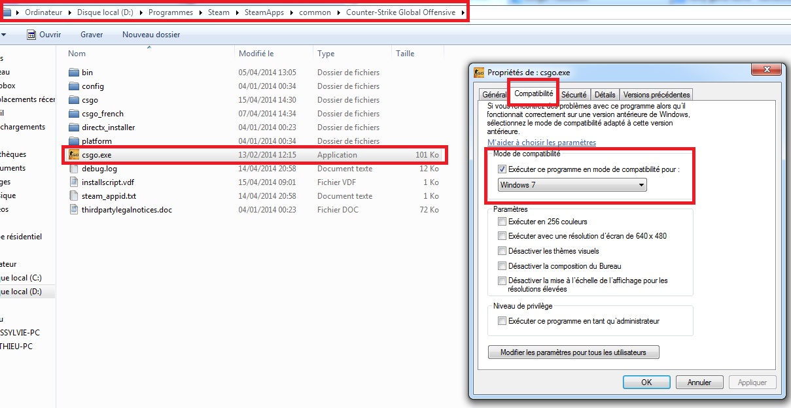
Task: Select the csgo_french folder icon
Action: tap(73, 114)
